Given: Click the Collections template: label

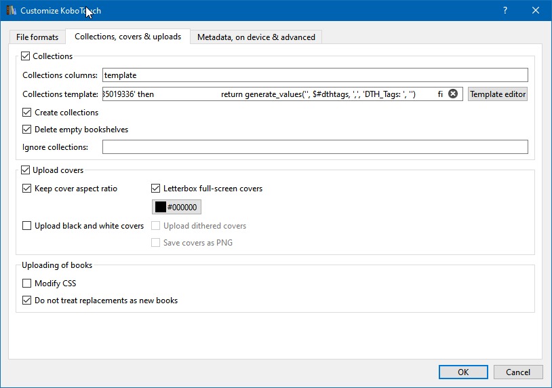Looking at the screenshot, I should tap(60, 94).
